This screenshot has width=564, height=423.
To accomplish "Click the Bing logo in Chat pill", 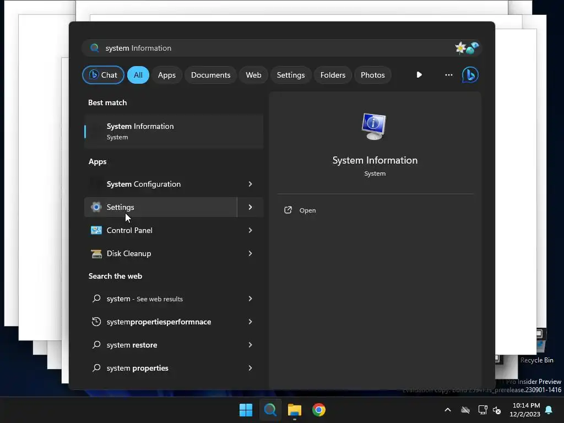I will (94, 74).
